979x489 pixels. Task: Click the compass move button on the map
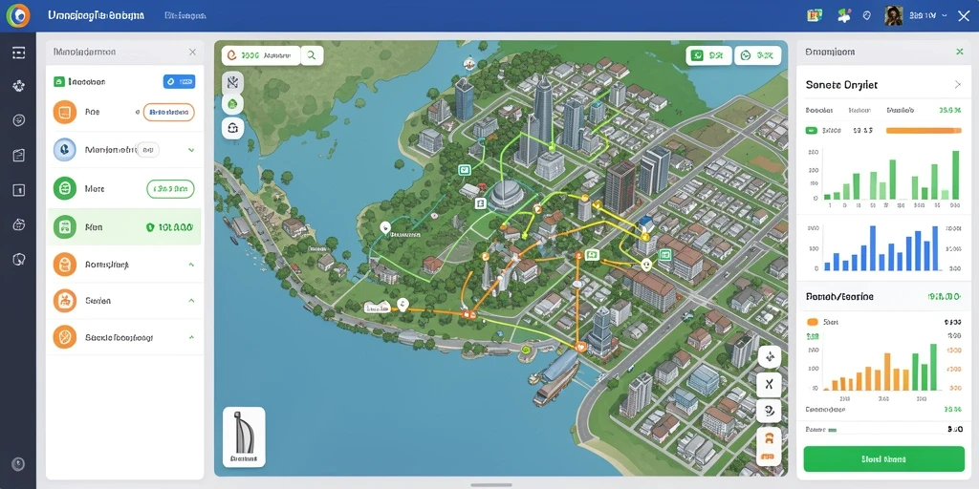point(770,357)
